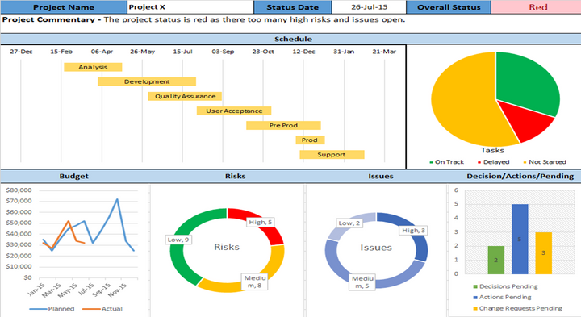Click the 15-Jul axis date label
Screen dimensions: 581x317
click(x=182, y=52)
